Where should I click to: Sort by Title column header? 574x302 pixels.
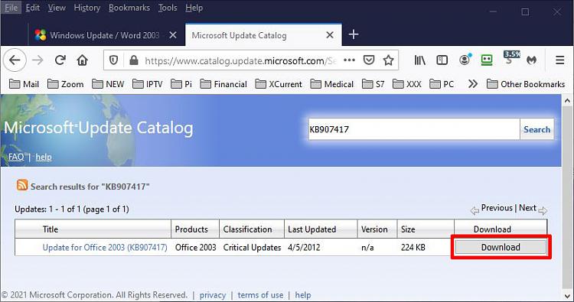[51, 229]
